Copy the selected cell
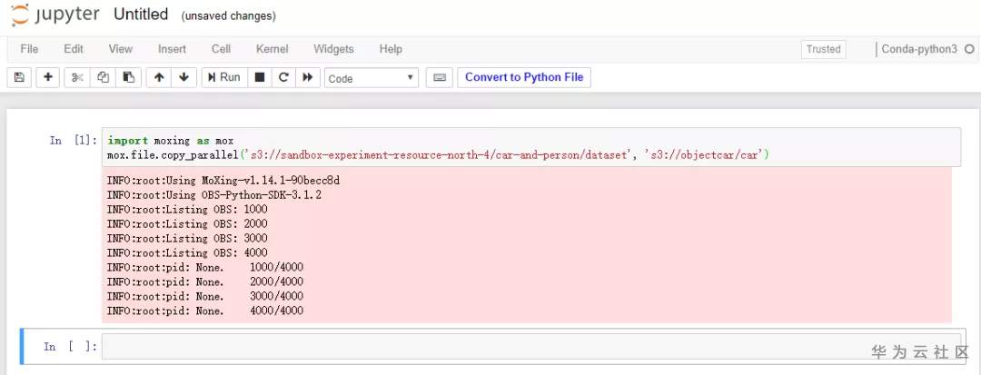The height and width of the screenshot is (375, 981). point(104,78)
